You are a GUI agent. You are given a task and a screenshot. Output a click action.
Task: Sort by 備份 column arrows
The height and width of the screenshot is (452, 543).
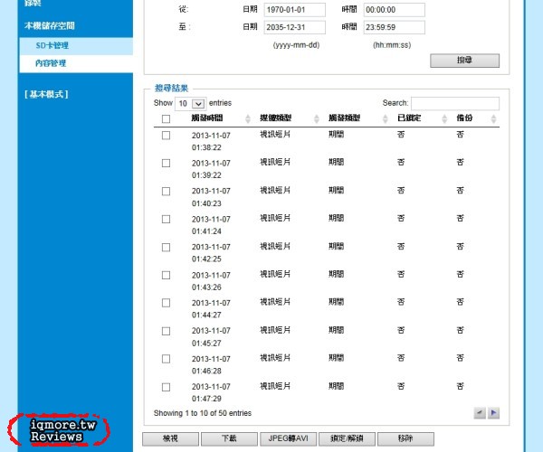[x=493, y=118]
